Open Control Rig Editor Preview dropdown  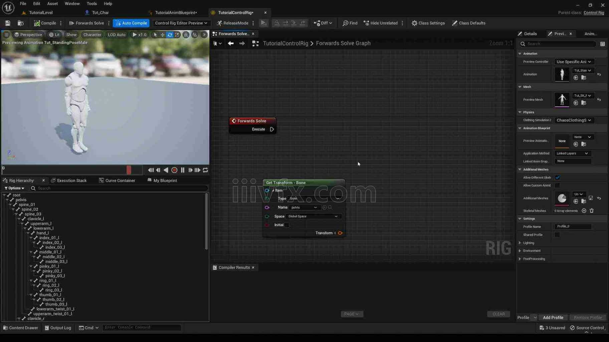181,23
